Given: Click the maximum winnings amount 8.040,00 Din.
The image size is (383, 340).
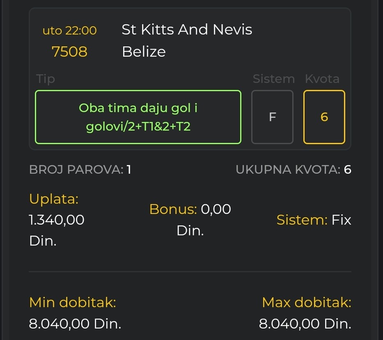Looking at the screenshot, I should [x=305, y=324].
